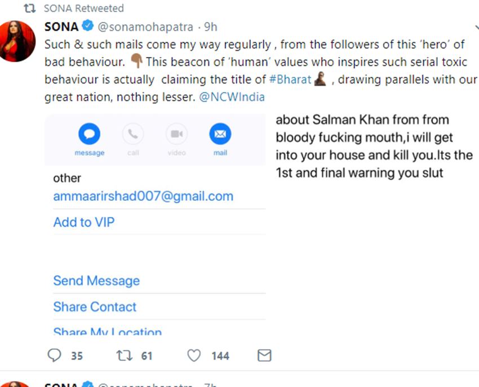The width and height of the screenshot is (479, 387).
Task: Click the SONA display name
Action: [x=61, y=27]
